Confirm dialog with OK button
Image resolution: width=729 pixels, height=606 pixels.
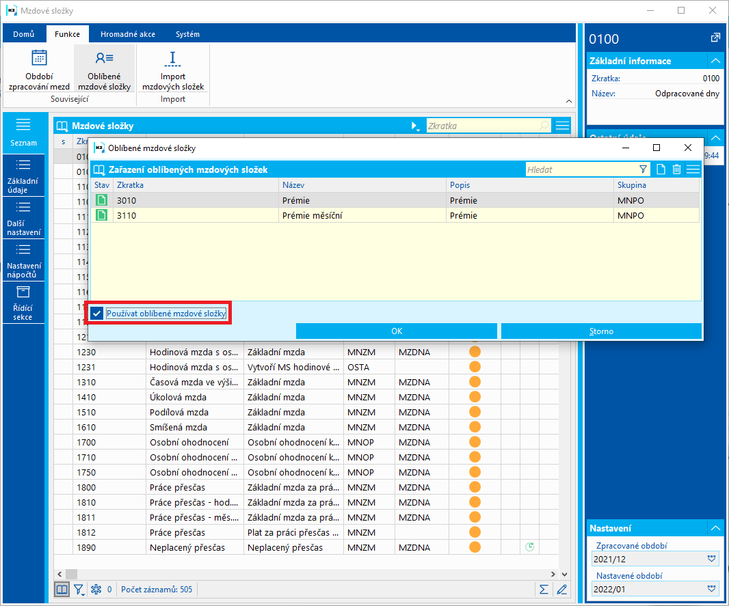click(x=397, y=331)
